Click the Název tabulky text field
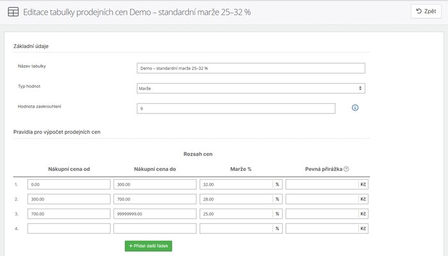This screenshot has height=256, width=448. pyautogui.click(x=251, y=68)
